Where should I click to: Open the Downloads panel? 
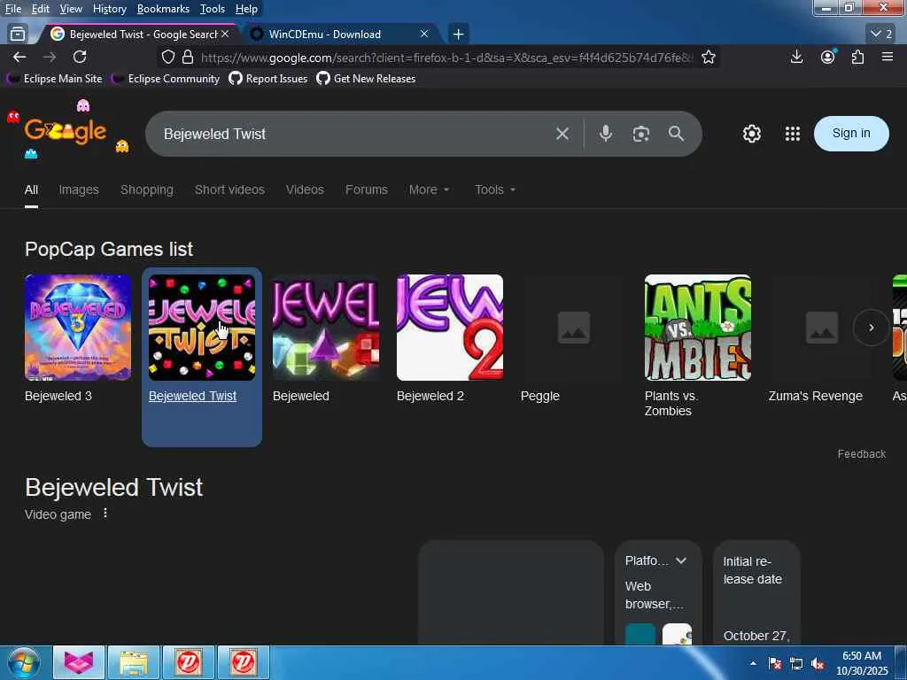point(796,57)
